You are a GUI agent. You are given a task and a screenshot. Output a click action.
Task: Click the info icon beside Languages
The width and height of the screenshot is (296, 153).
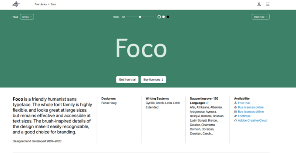(x=207, y=103)
